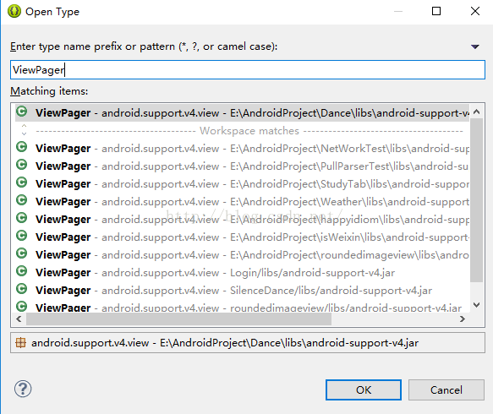Click the package path details text at bottom
Image resolution: width=493 pixels, height=414 pixels.
(225, 343)
